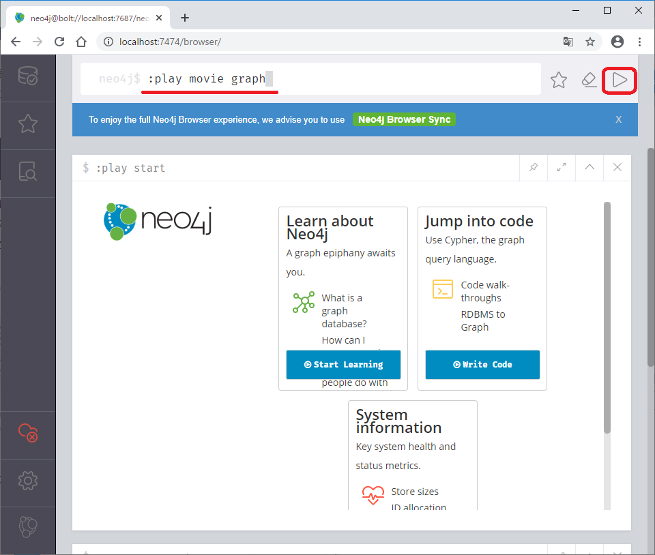Open 'RDBMS to Graph' text

(483, 320)
